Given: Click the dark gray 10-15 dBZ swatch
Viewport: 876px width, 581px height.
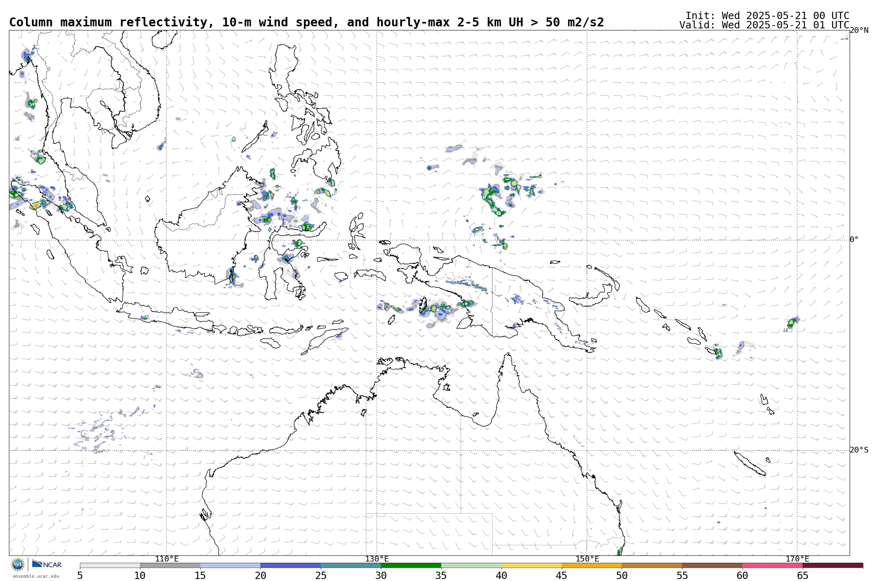Looking at the screenshot, I should (x=170, y=565).
